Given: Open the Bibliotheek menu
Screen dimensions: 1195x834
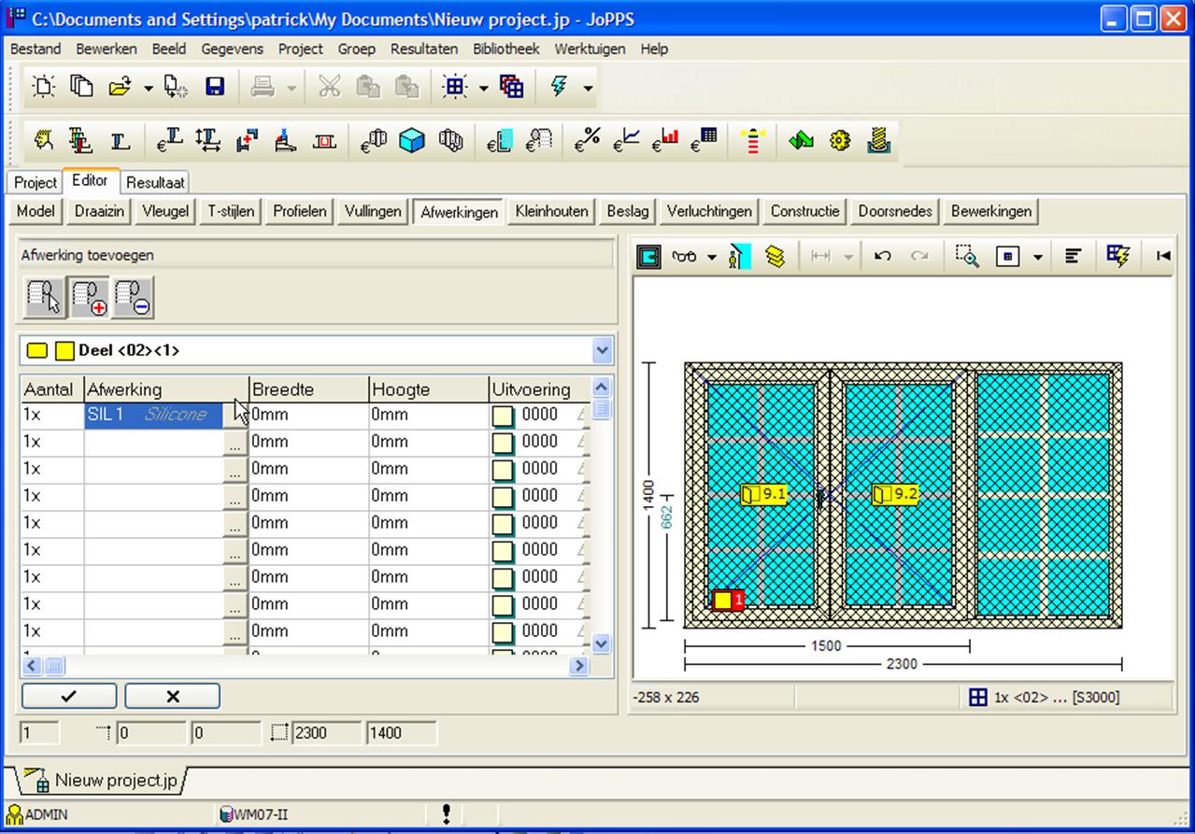Looking at the screenshot, I should point(506,49).
